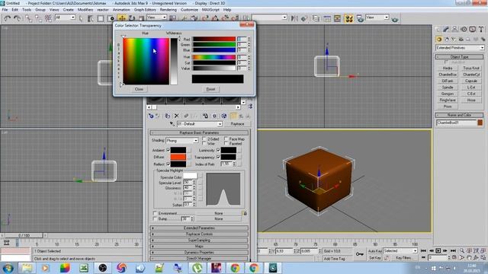Expand the SuperSampling rollout

pyautogui.click(x=199, y=241)
